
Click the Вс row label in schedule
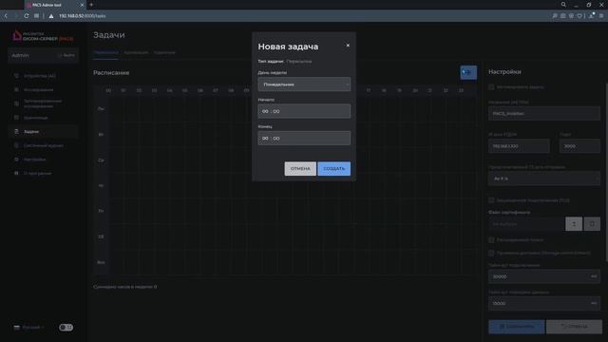[101, 262]
